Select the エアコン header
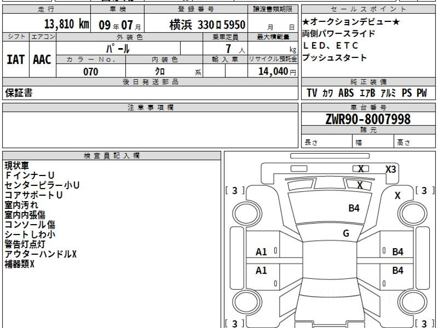This screenshot has height=328, width=438. pos(43,37)
